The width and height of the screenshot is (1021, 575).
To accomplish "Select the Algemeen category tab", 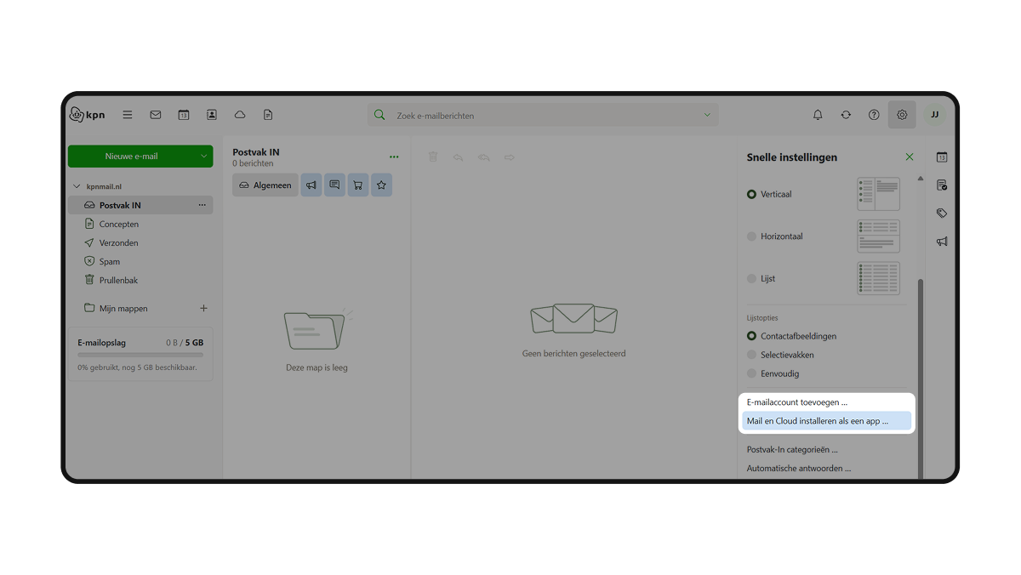I will tap(265, 185).
